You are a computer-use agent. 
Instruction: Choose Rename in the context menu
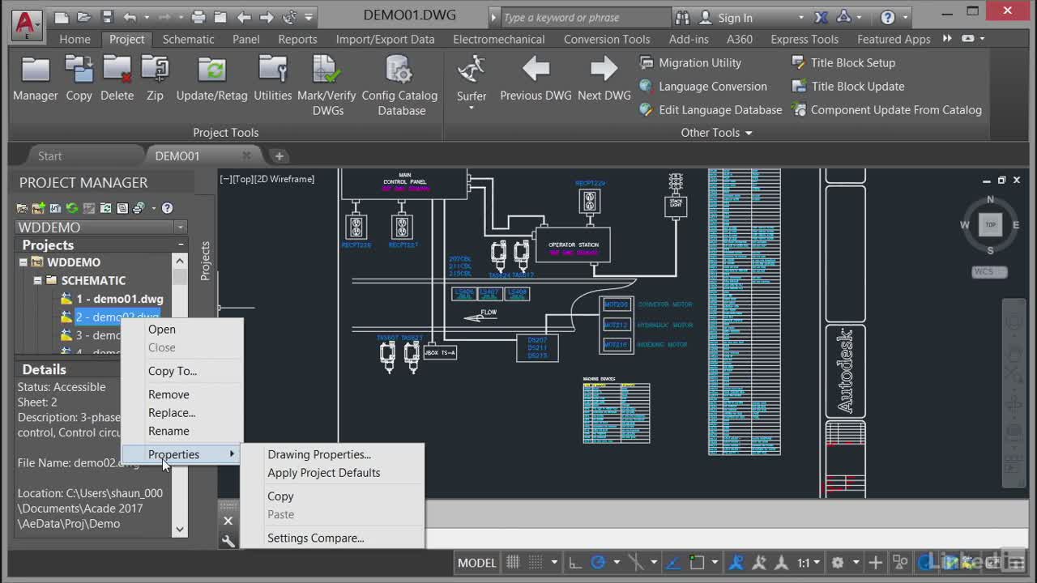click(169, 431)
